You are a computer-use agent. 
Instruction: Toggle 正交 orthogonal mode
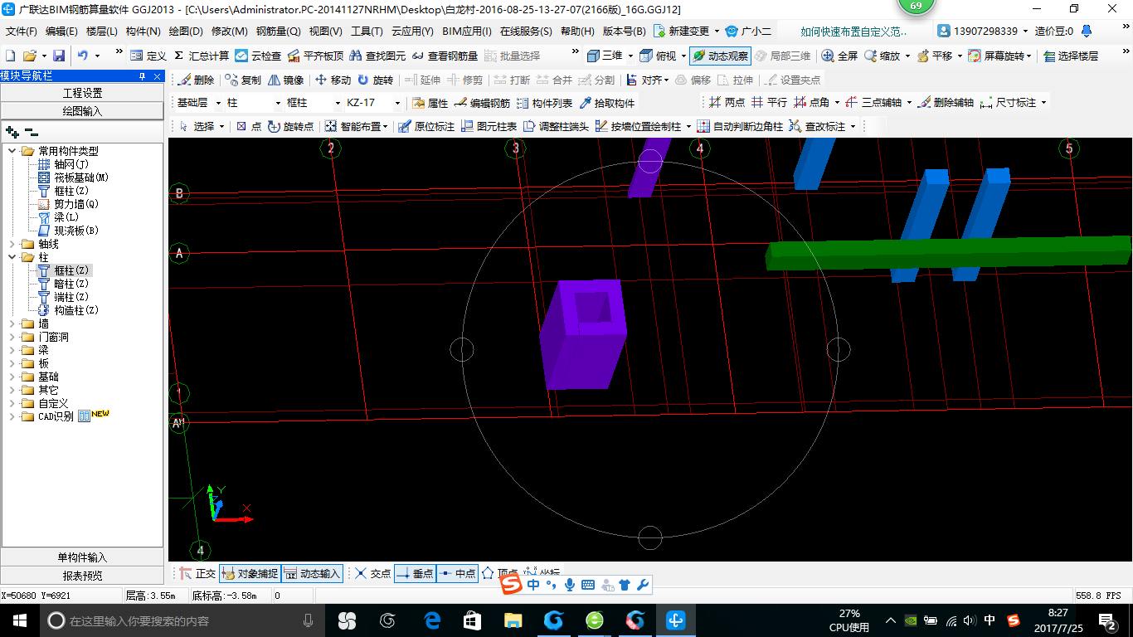[x=197, y=573]
